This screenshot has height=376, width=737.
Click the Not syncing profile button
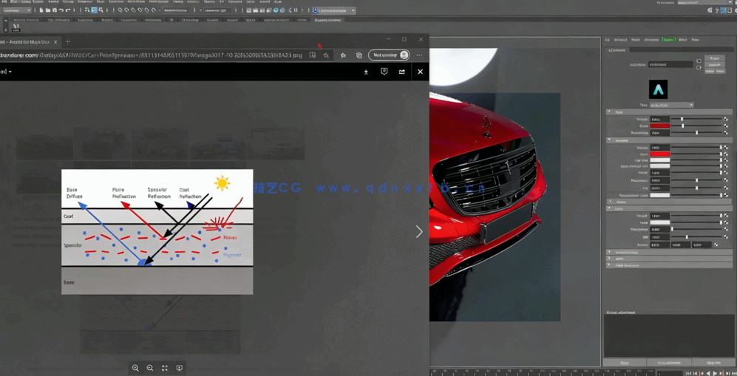(x=389, y=55)
